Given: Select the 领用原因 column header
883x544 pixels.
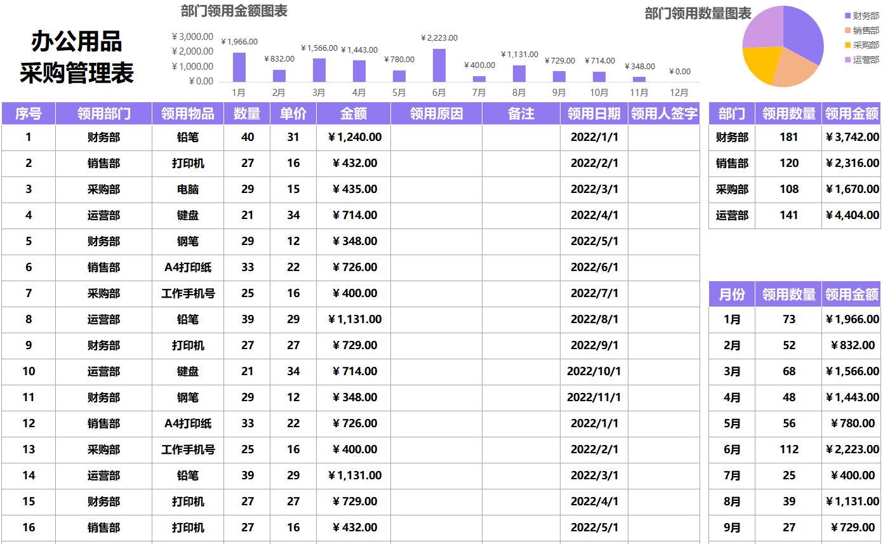Looking at the screenshot, I should (436, 114).
